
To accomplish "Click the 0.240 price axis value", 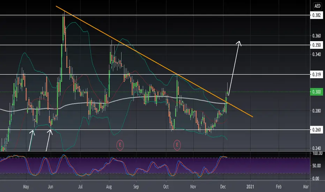I will pyautogui.click(x=317, y=148).
